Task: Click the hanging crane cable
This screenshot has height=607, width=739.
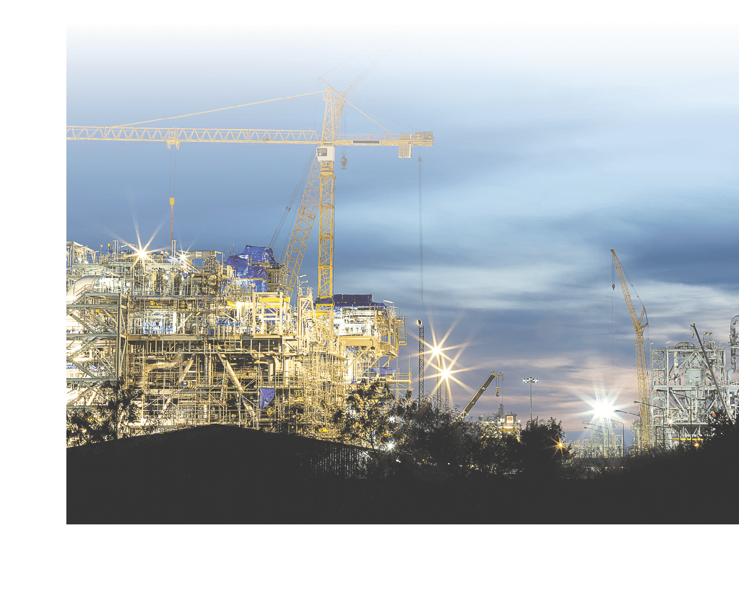Action: click(420, 235)
